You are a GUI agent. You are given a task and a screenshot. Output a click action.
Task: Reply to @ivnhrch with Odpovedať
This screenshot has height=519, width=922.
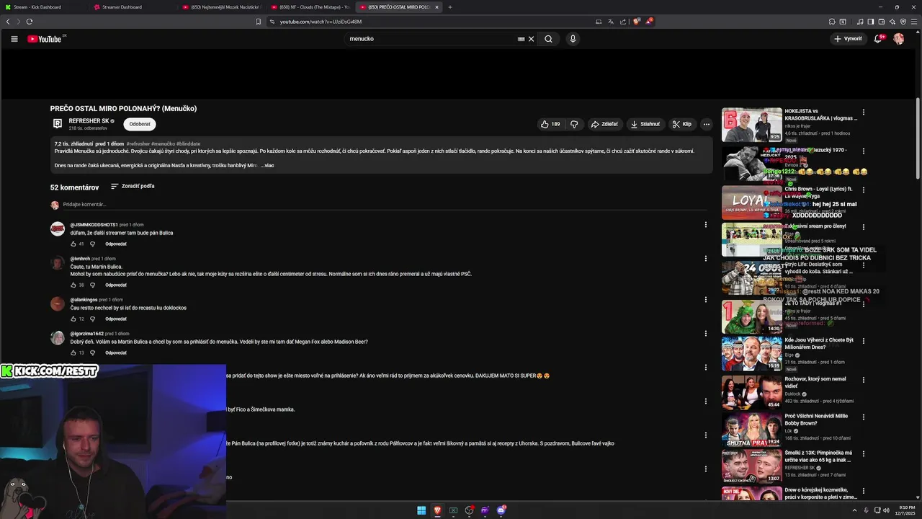(x=115, y=285)
